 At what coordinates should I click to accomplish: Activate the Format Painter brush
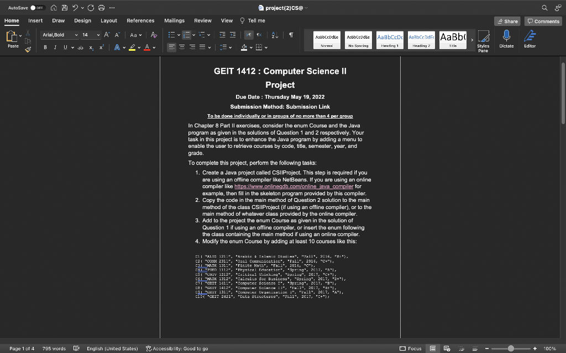pyautogui.click(x=28, y=49)
